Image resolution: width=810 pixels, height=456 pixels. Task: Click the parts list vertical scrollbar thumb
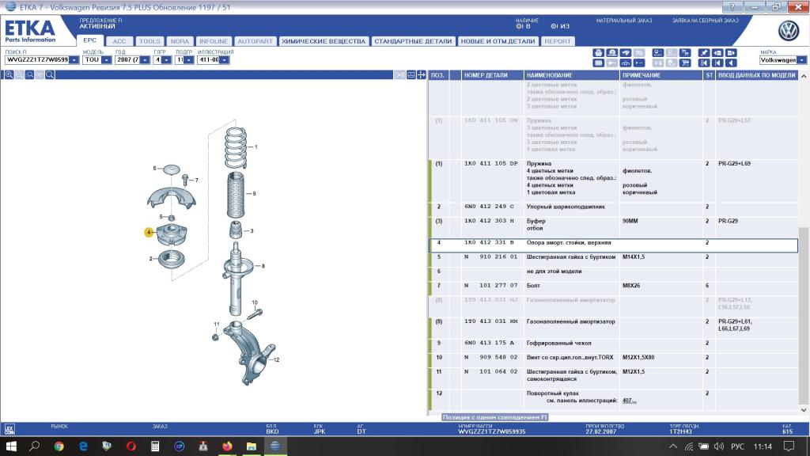[x=804, y=315]
